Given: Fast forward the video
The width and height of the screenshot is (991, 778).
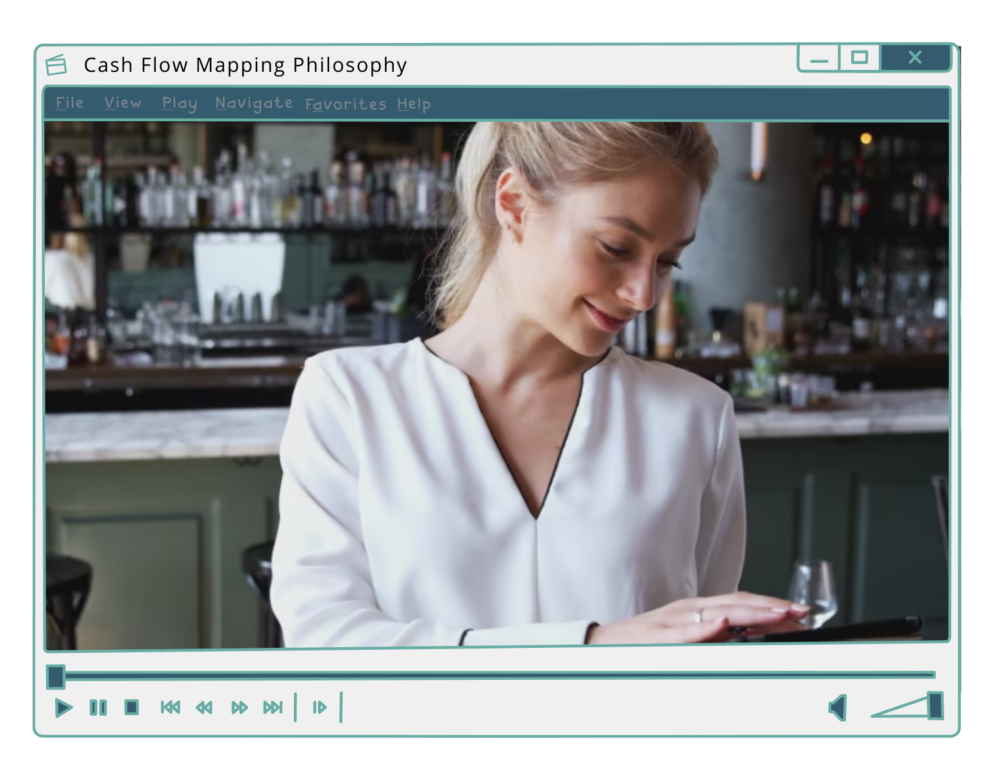Looking at the screenshot, I should coord(239,707).
